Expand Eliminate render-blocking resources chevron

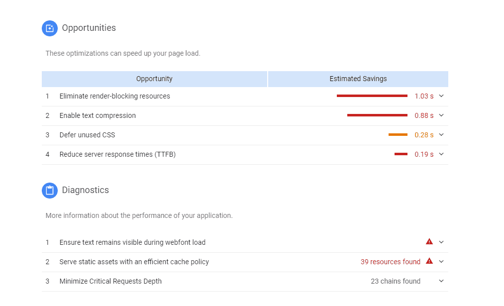441,96
